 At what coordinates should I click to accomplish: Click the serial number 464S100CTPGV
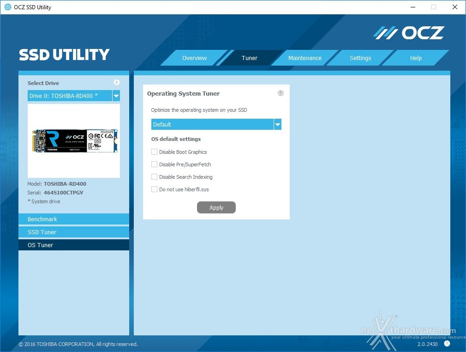click(63, 193)
